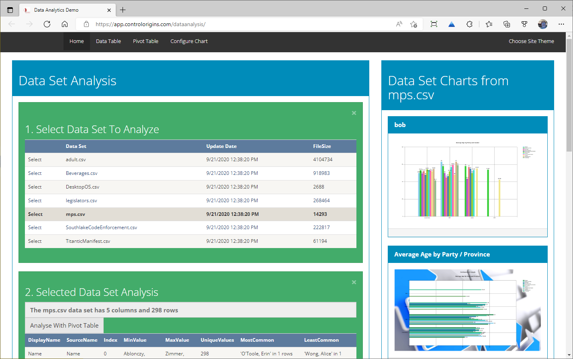
Task: Click the browser profile avatar
Action: coord(542,24)
